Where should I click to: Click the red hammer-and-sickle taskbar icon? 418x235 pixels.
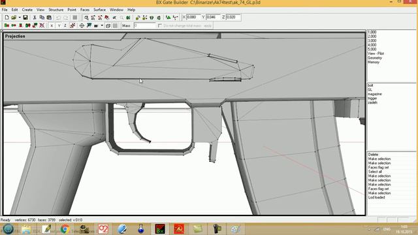(179, 229)
